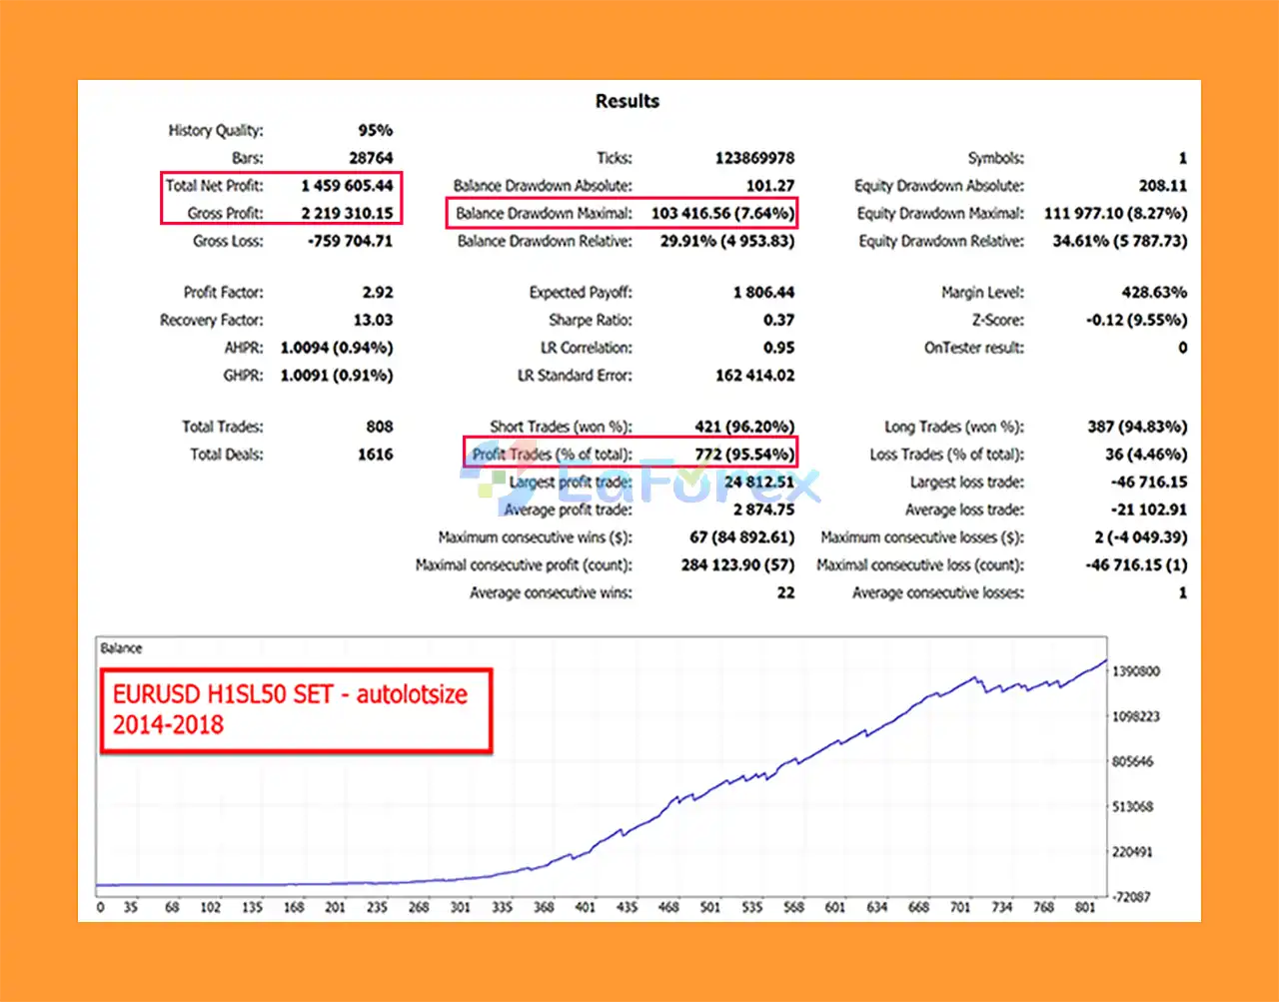Click the Sharpe Ratio value
The height and width of the screenshot is (1002, 1279).
(x=778, y=321)
